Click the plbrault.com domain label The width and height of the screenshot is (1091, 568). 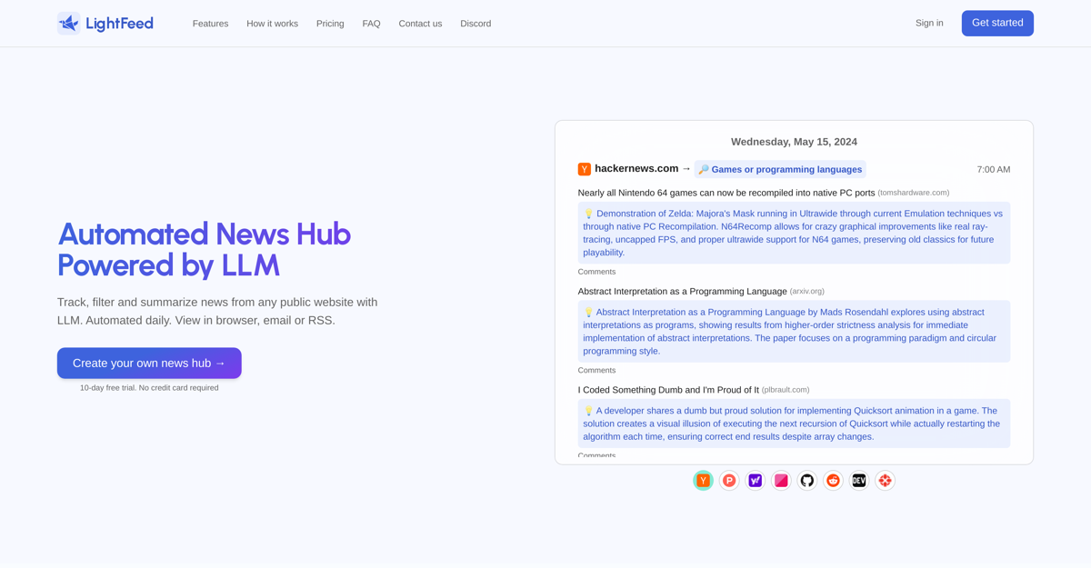pos(786,390)
